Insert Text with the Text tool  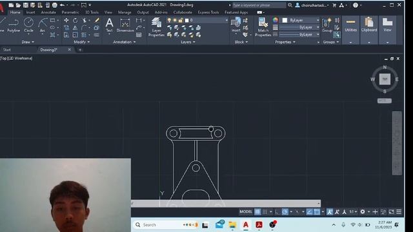pyautogui.click(x=109, y=25)
